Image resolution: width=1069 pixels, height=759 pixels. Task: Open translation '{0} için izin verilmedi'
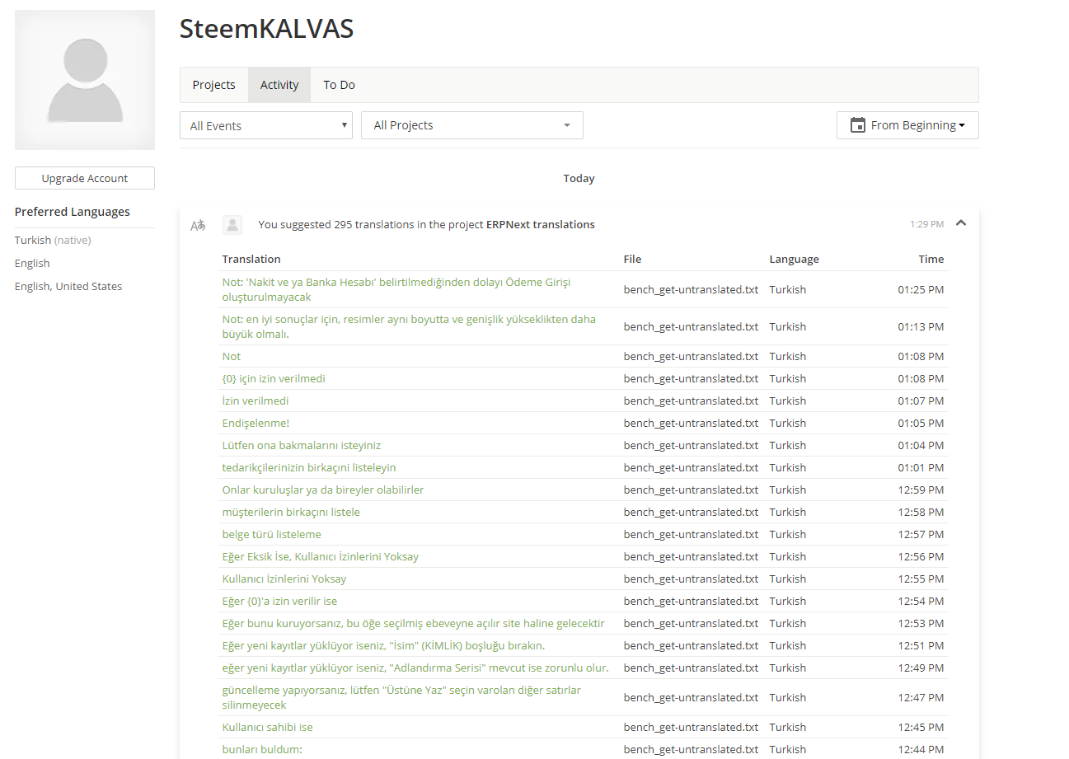tap(274, 378)
